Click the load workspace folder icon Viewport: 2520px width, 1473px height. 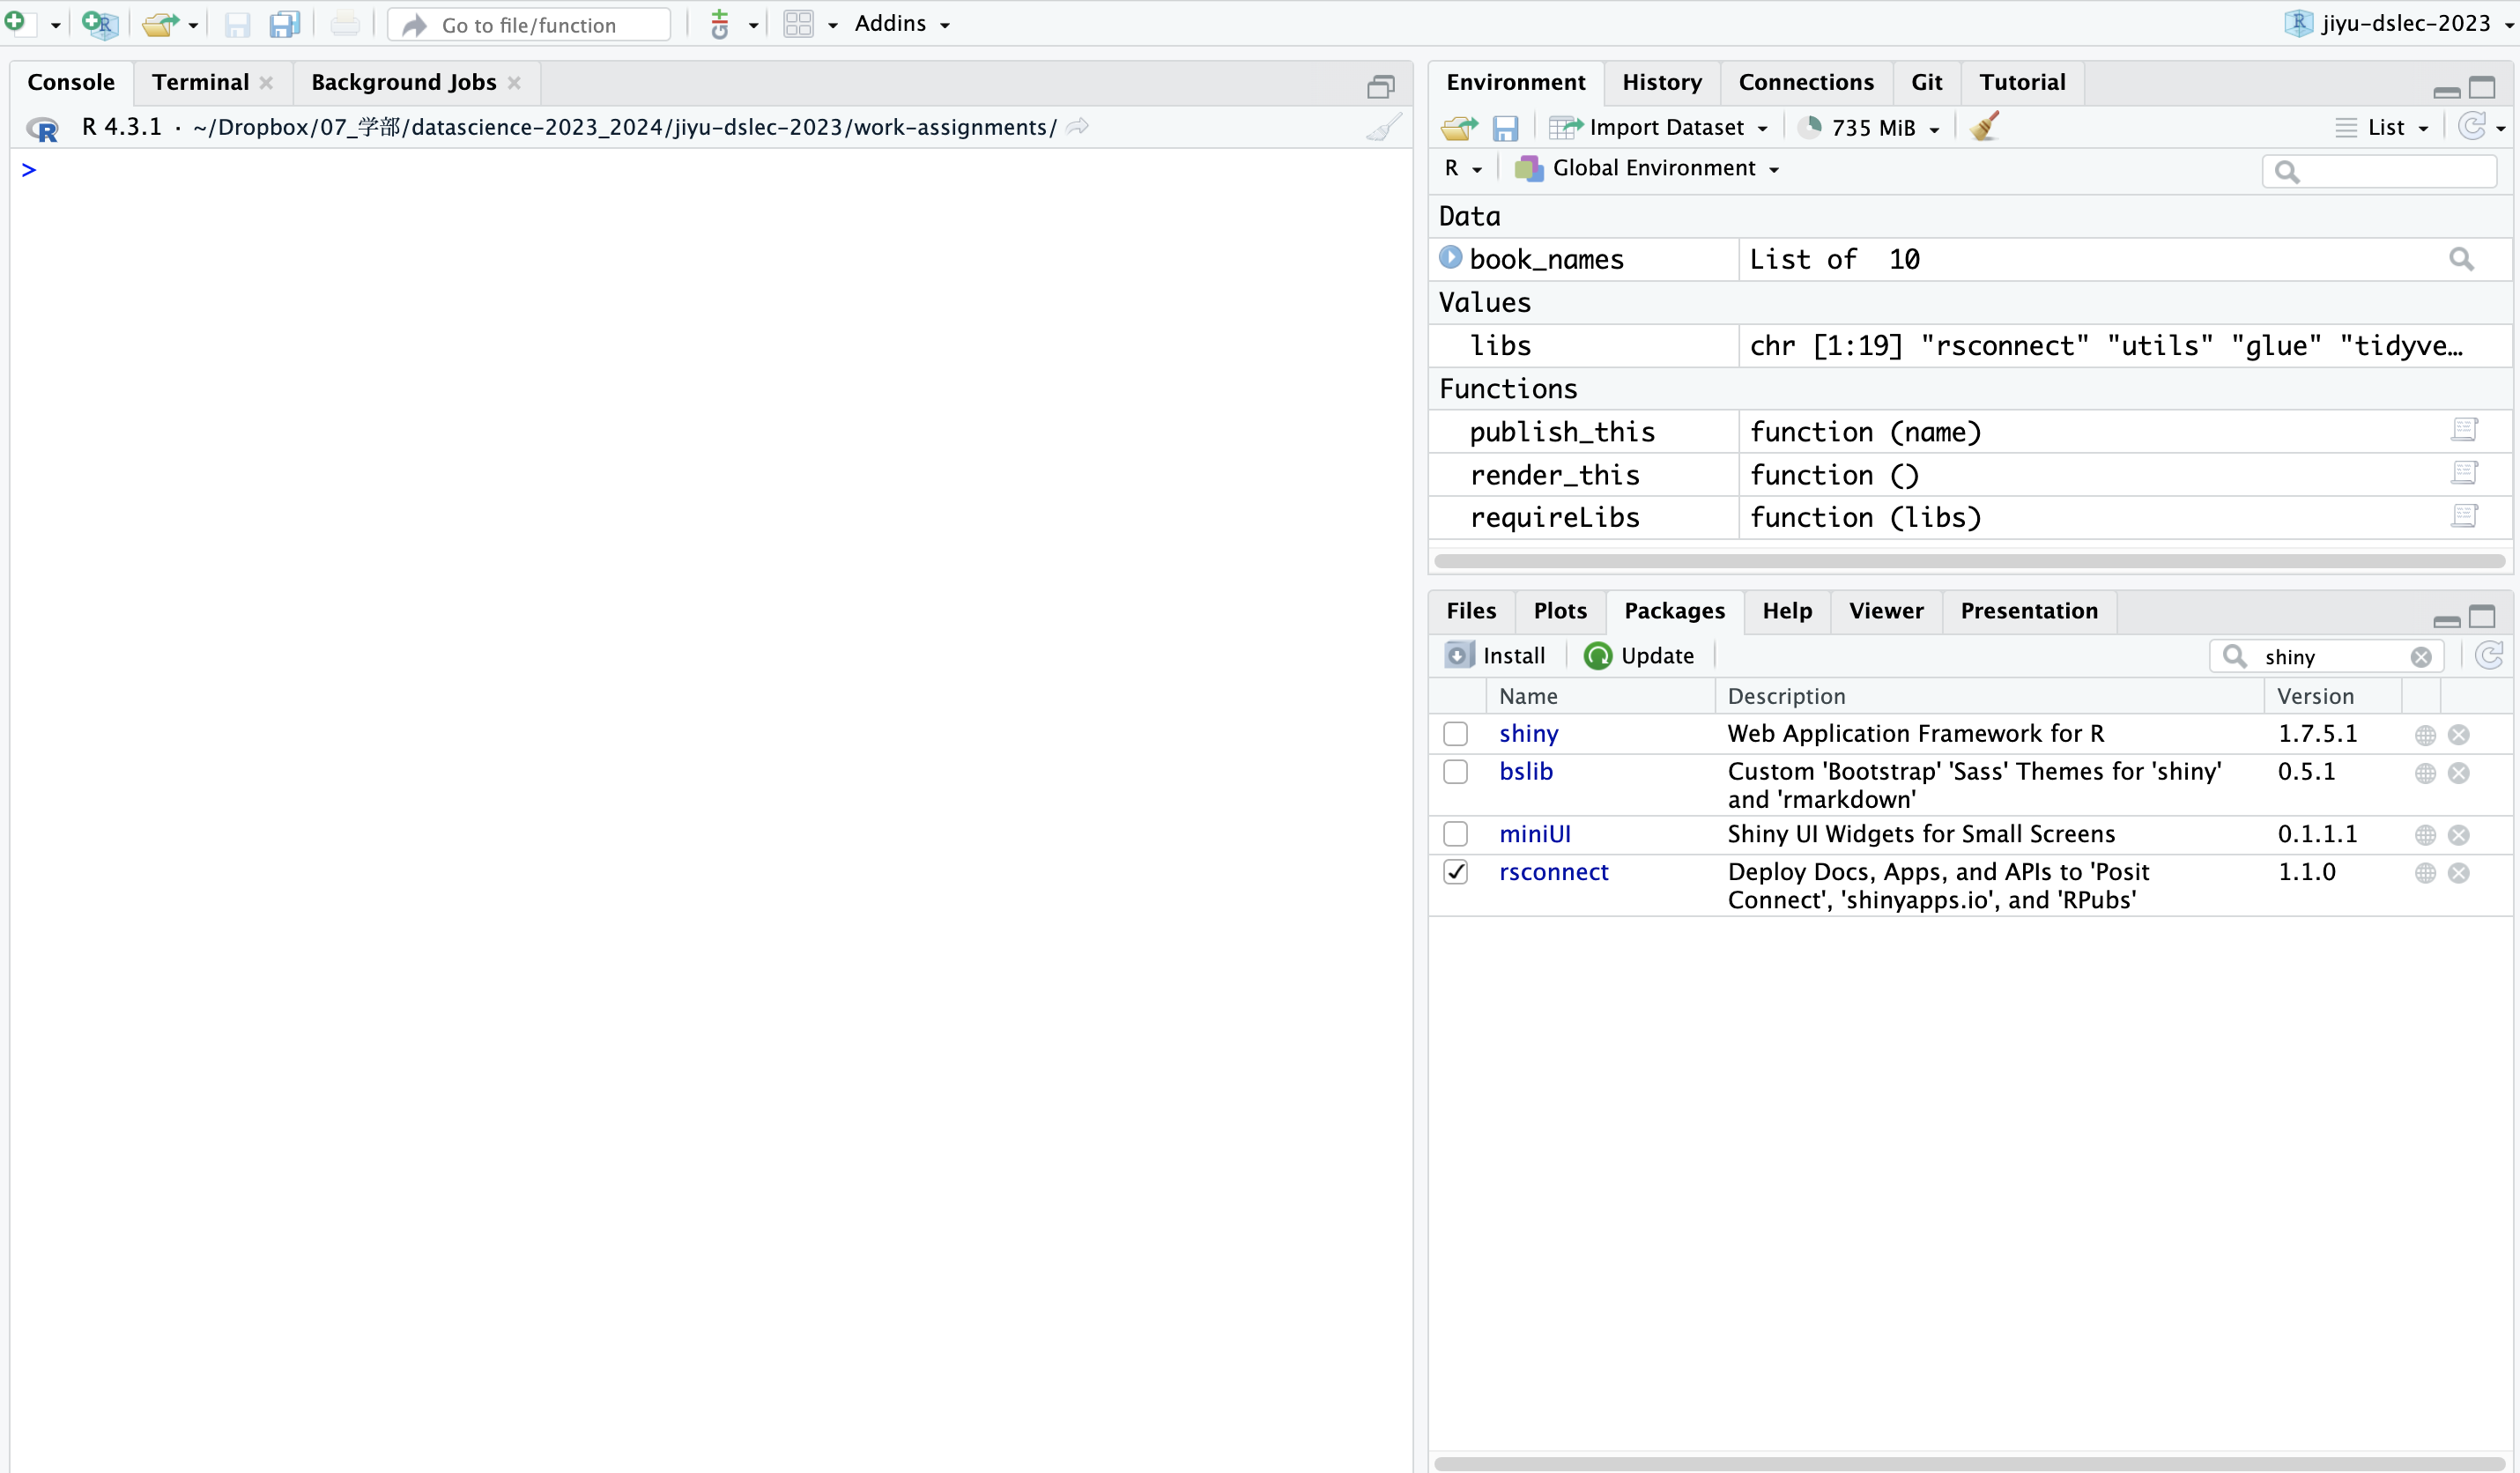pyautogui.click(x=1459, y=128)
